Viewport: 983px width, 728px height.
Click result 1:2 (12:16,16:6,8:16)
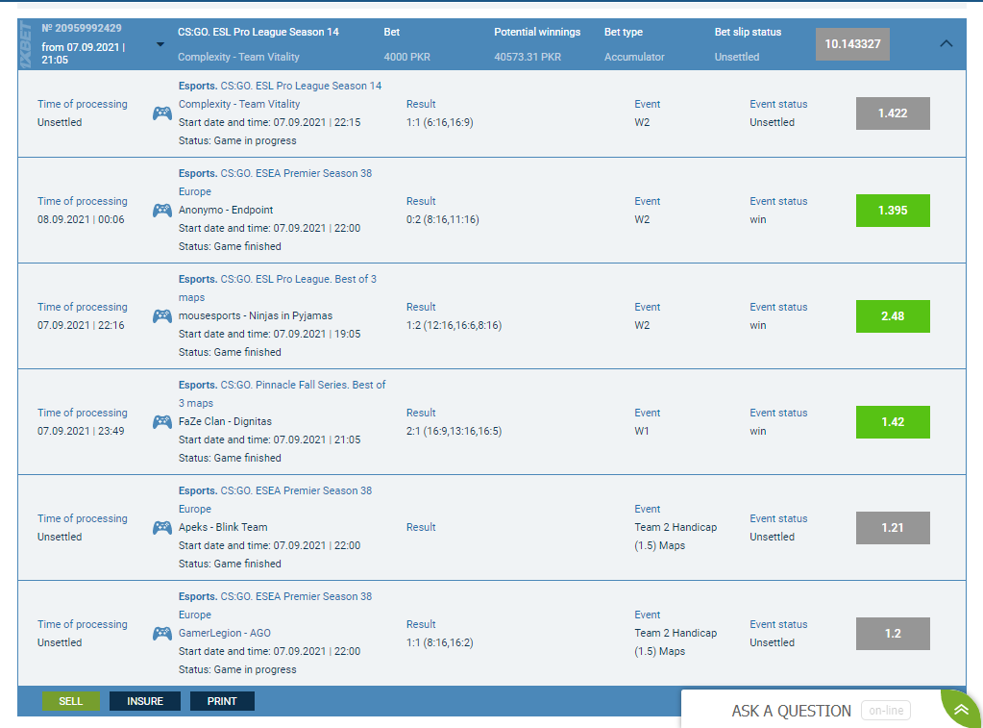point(454,325)
